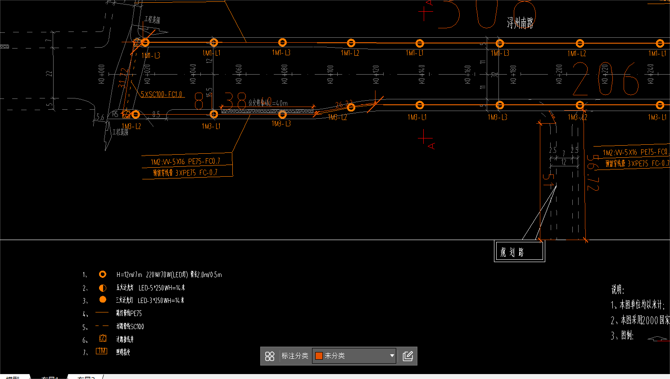
Task: Click station marker K0+180
Action: pos(513,74)
